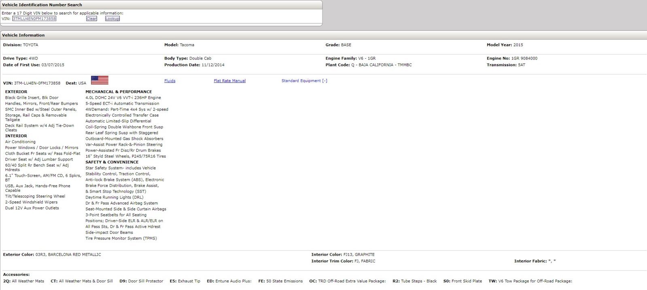Click the Transmission: 5AT text

(506, 65)
